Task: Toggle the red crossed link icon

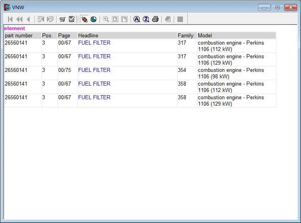Action: [x=84, y=19]
